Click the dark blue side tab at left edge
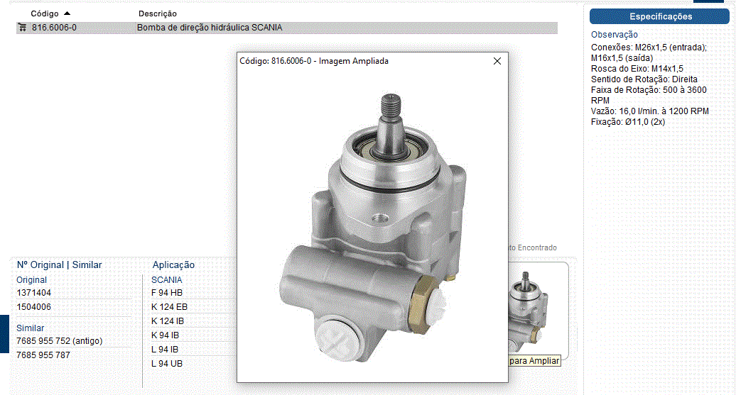 (4, 333)
